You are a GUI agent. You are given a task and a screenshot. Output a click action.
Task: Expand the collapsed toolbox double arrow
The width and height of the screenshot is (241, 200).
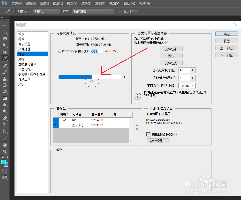(x=2, y=17)
